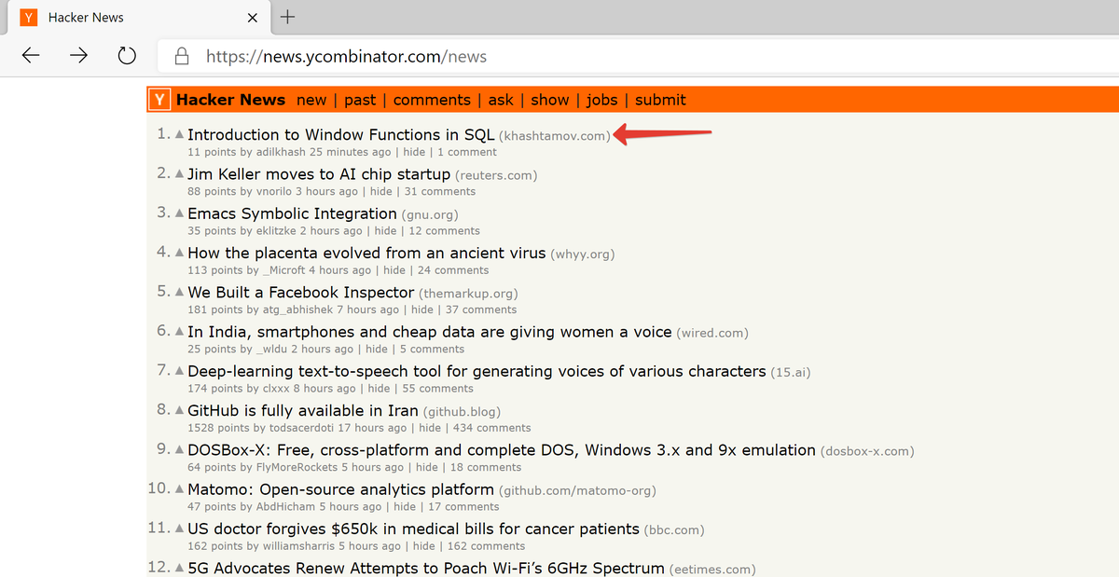Click the github.blog domain link
1119x577 pixels.
tap(462, 411)
